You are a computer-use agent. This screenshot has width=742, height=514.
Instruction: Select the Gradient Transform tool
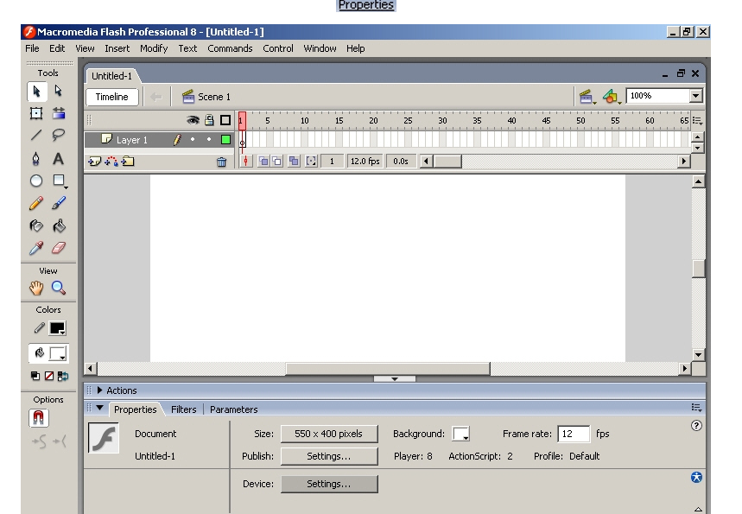59,113
